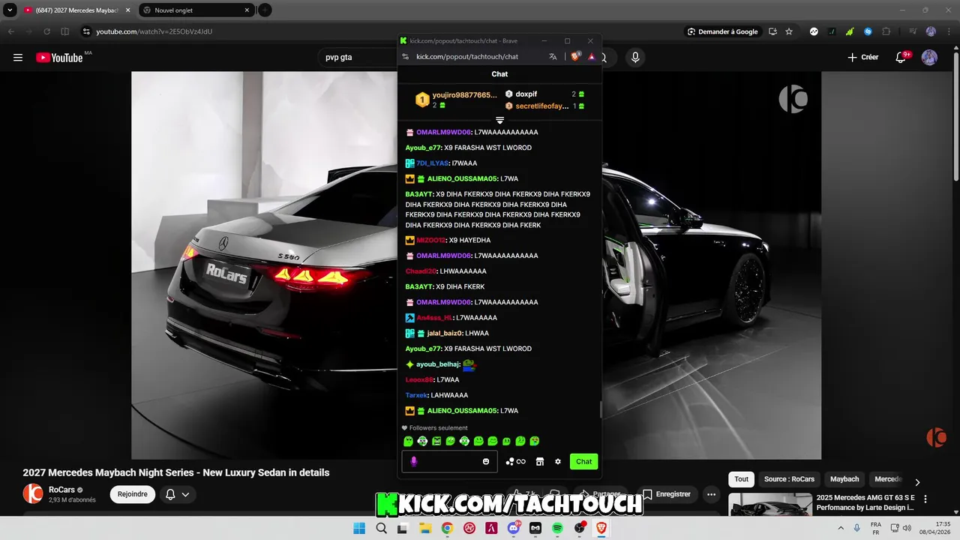Open options for the AMG GT 63 video
Image resolution: width=960 pixels, height=540 pixels.
click(x=925, y=499)
